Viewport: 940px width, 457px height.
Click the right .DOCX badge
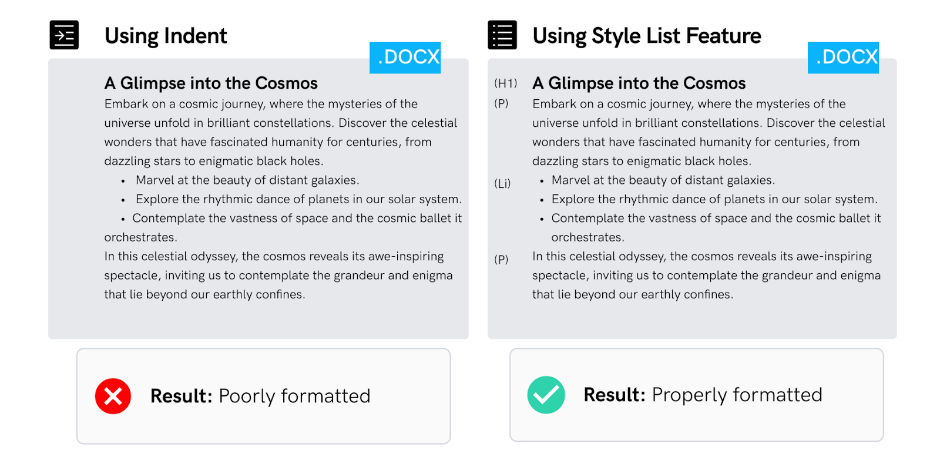(x=843, y=58)
